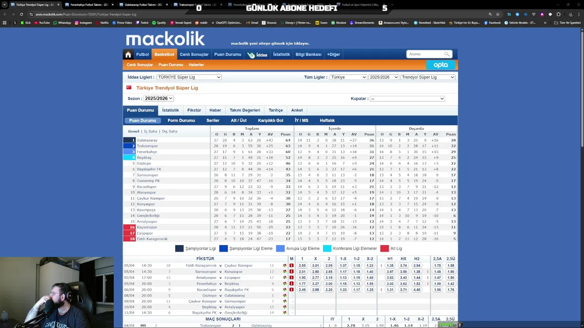This screenshot has height=328, width=584.
Task: Open the Tüm Yer İşaretleri bookmarks folder
Action: pyautogui.click(x=567, y=23)
